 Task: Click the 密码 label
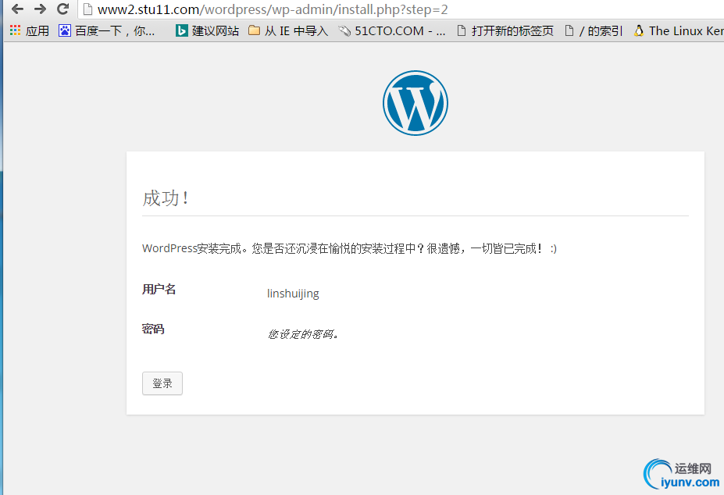tap(153, 329)
